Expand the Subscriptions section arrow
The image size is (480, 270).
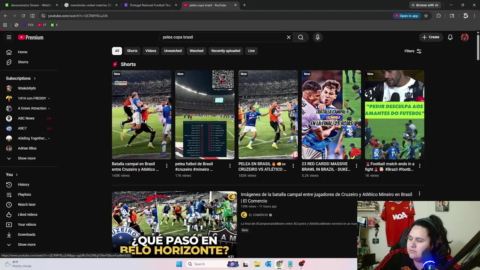click(x=34, y=78)
